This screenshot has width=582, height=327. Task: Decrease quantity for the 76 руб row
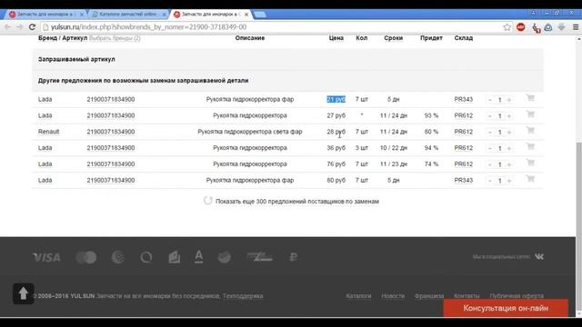(x=490, y=164)
